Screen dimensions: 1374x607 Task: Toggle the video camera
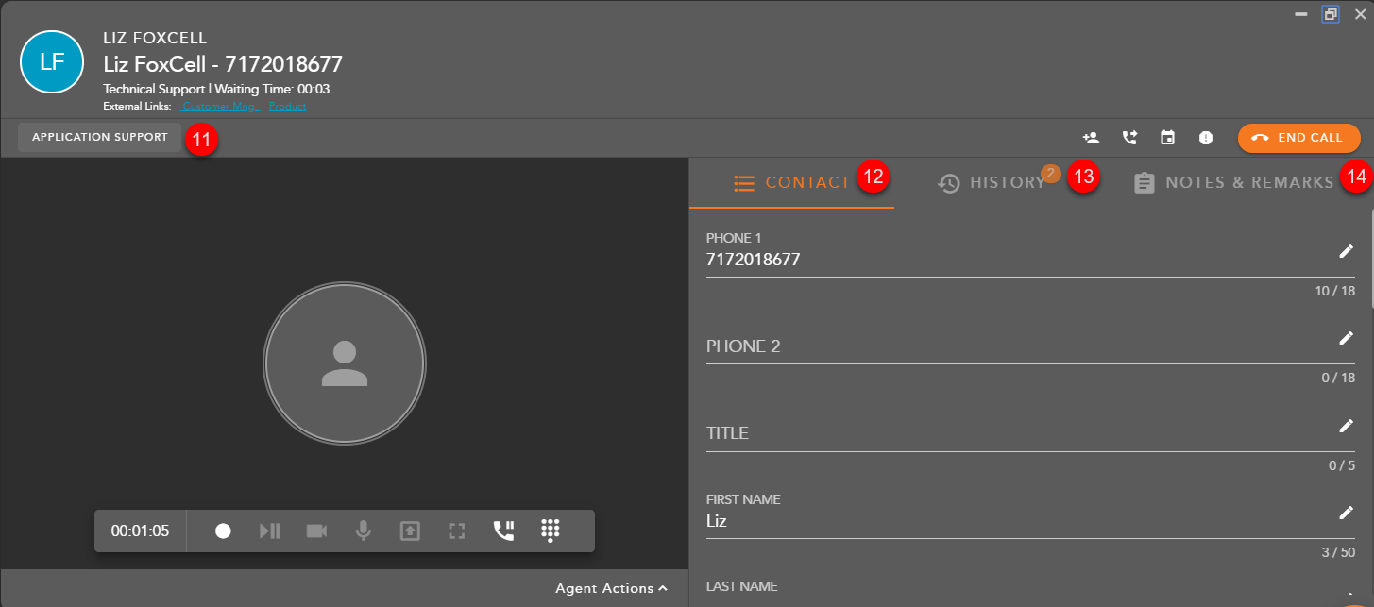(316, 531)
